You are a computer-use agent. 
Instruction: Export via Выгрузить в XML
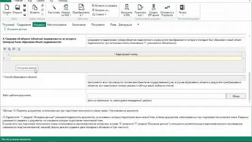[127, 10]
